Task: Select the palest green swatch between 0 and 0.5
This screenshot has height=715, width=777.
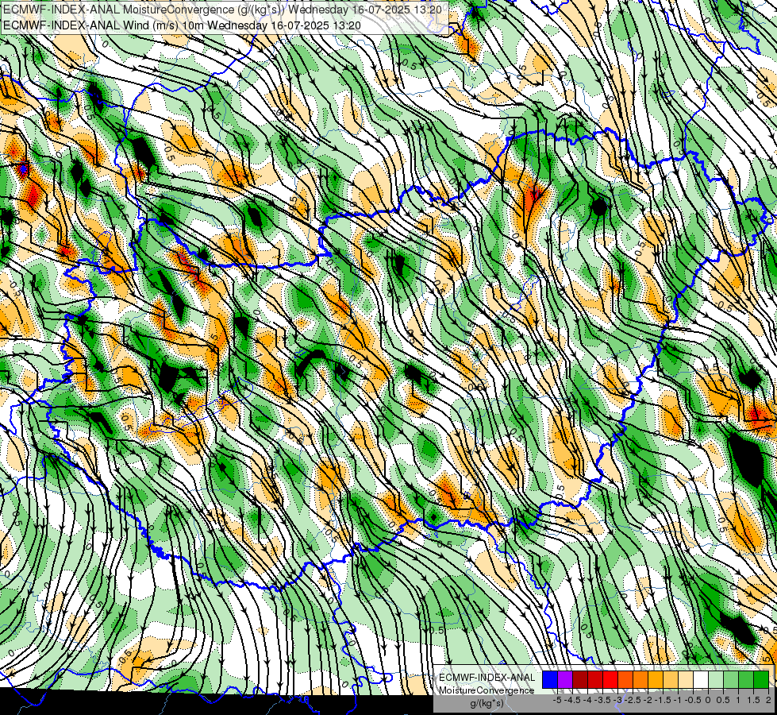Action: tap(716, 680)
